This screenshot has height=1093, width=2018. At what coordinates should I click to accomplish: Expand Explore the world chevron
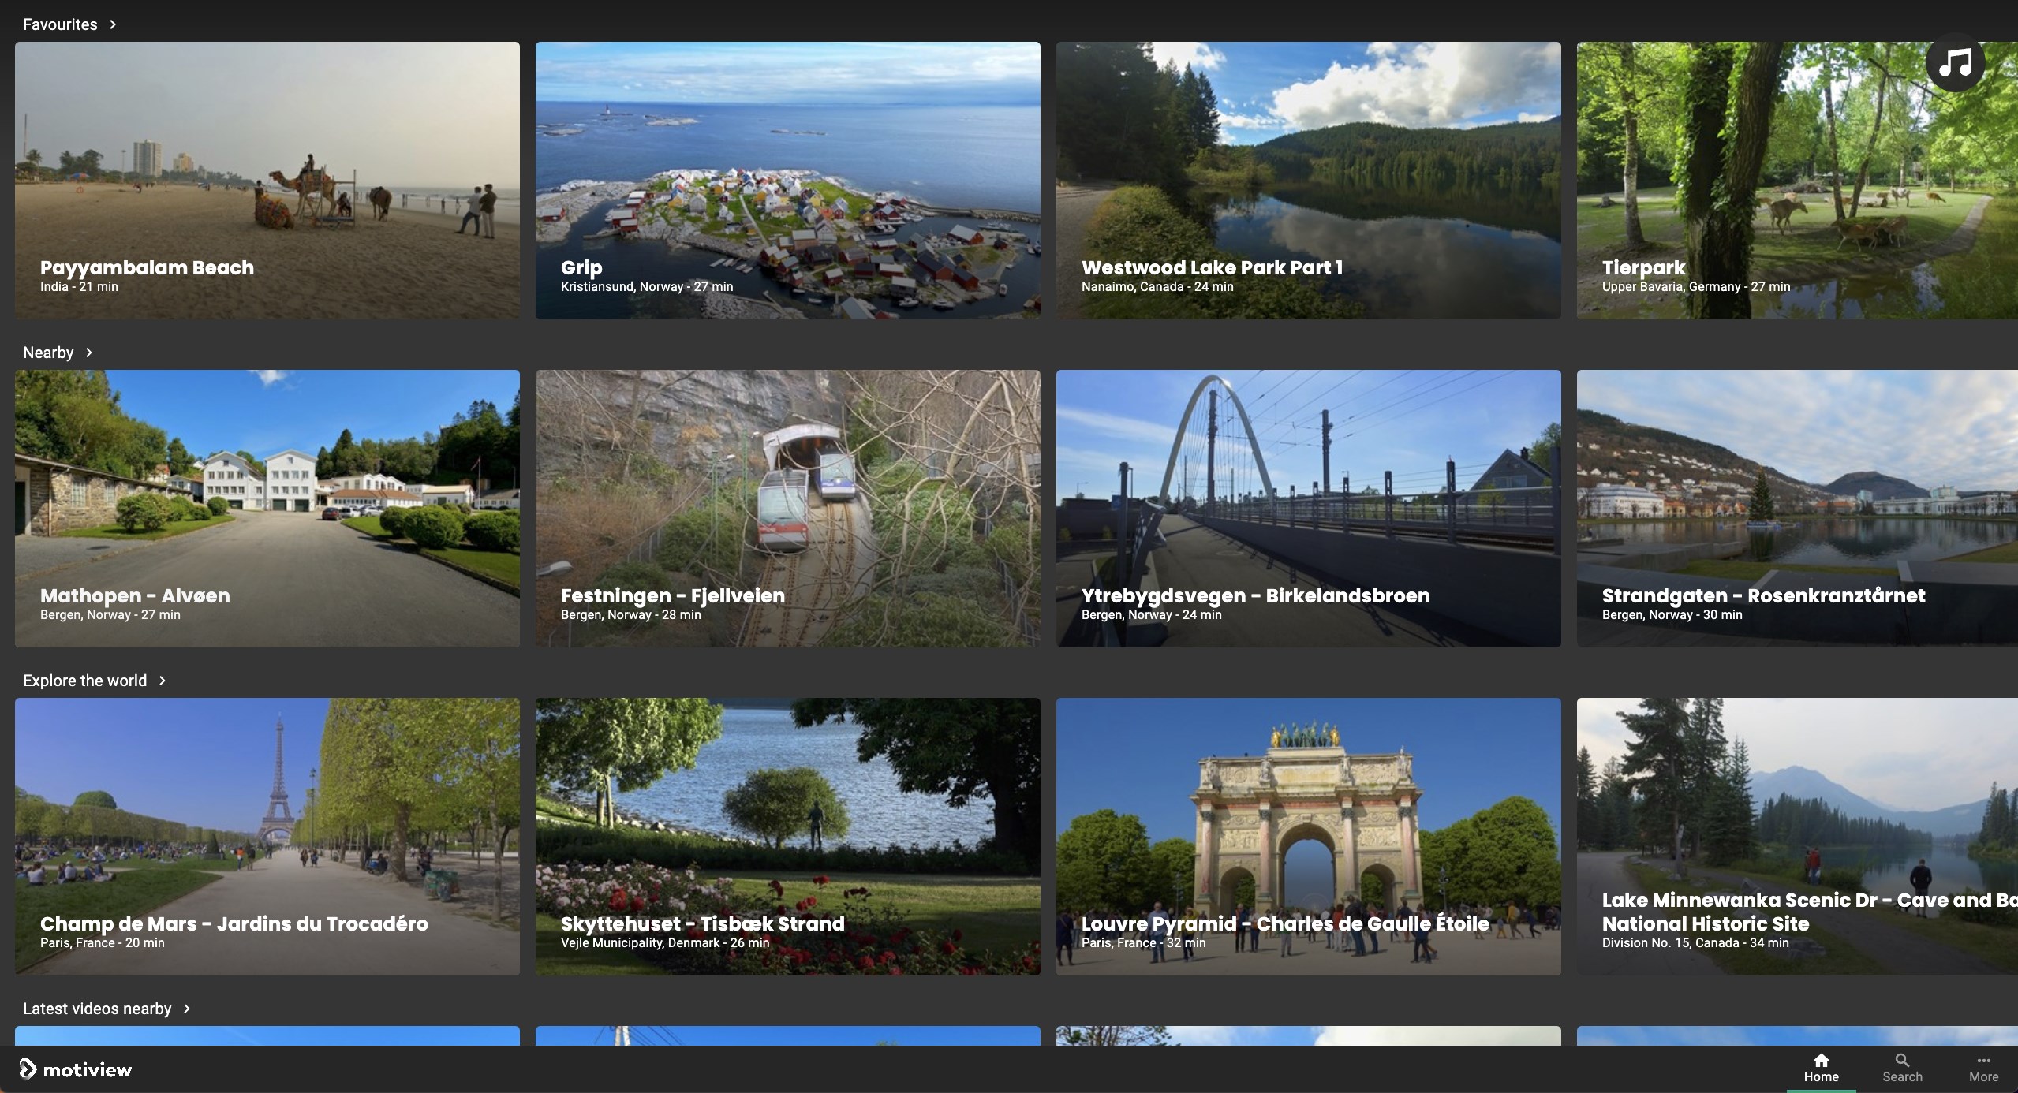162,681
